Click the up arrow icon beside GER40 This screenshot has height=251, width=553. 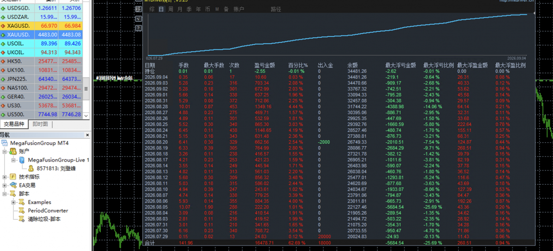tap(3, 97)
